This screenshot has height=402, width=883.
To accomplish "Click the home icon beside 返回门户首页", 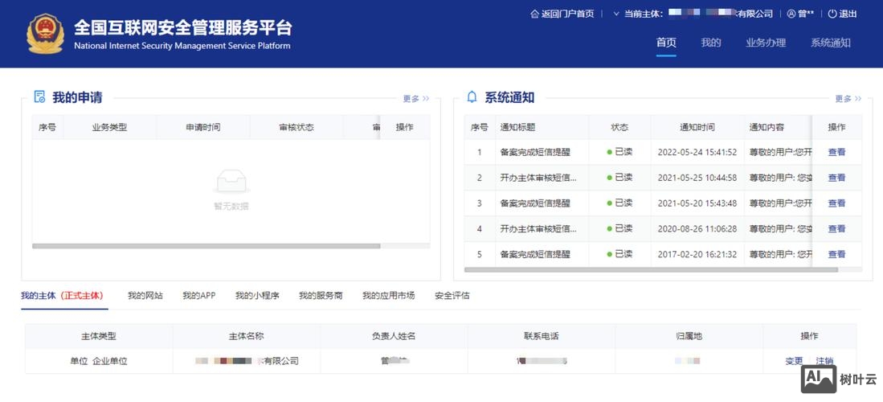I will [x=534, y=14].
